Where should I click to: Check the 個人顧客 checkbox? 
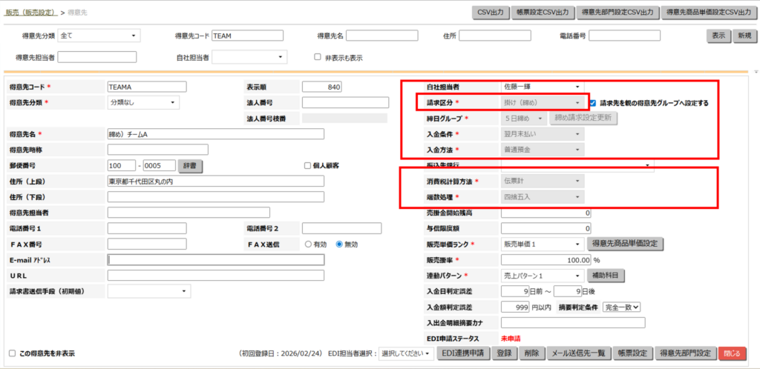tap(307, 165)
